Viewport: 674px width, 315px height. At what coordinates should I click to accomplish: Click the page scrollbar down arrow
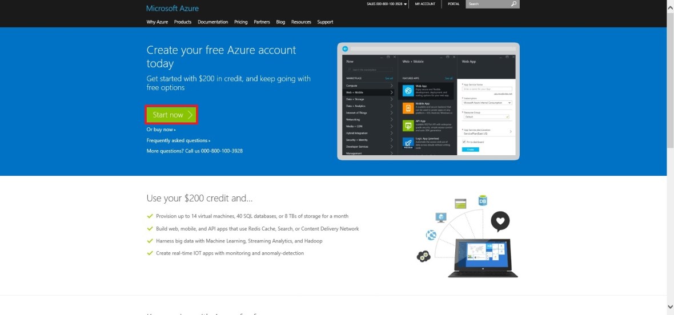pyautogui.click(x=670, y=306)
